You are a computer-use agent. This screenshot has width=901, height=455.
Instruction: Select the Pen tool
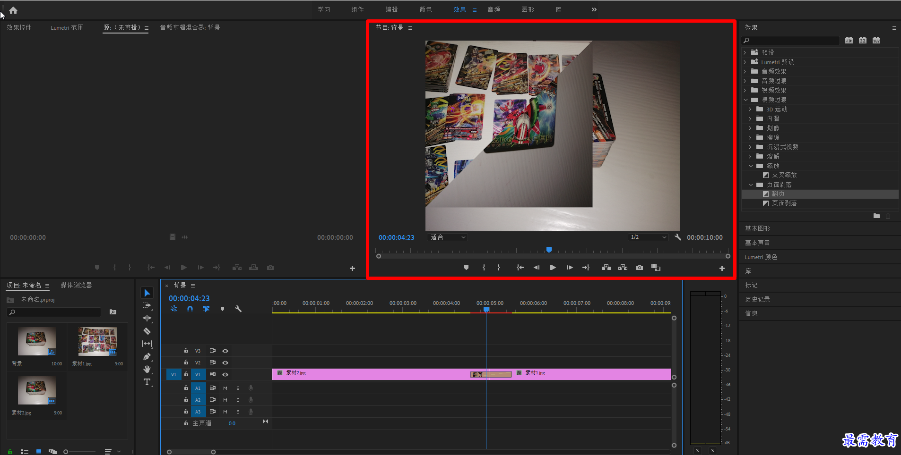[147, 356]
